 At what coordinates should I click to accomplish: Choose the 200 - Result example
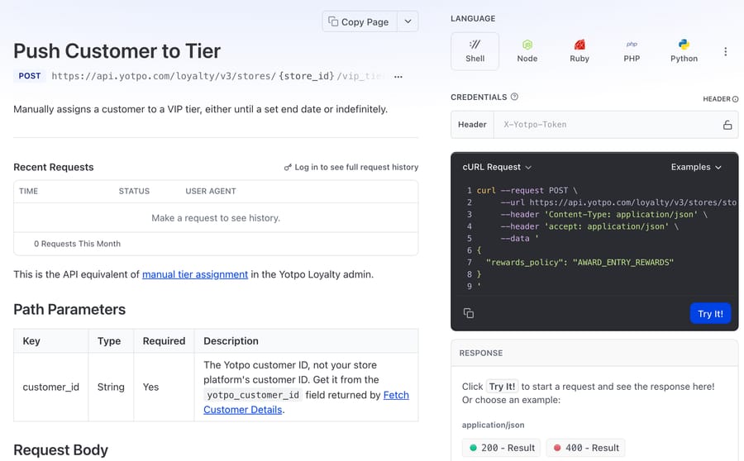click(502, 448)
